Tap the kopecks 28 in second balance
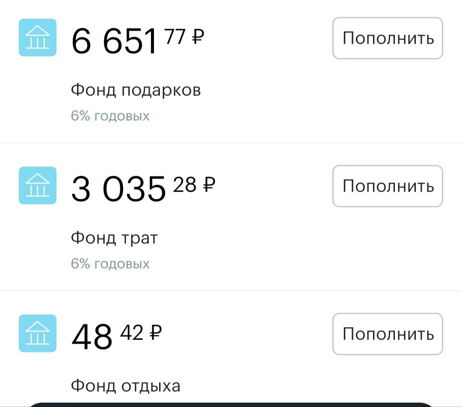The height and width of the screenshot is (407, 462). tap(184, 184)
